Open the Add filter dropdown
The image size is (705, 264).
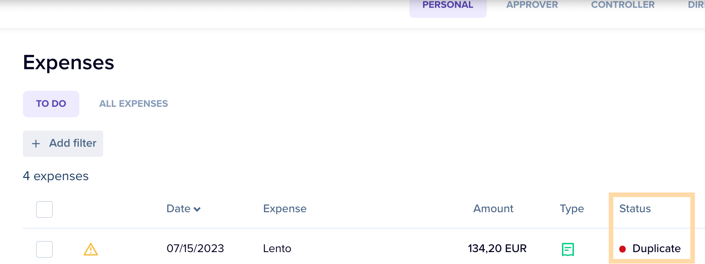(x=63, y=143)
